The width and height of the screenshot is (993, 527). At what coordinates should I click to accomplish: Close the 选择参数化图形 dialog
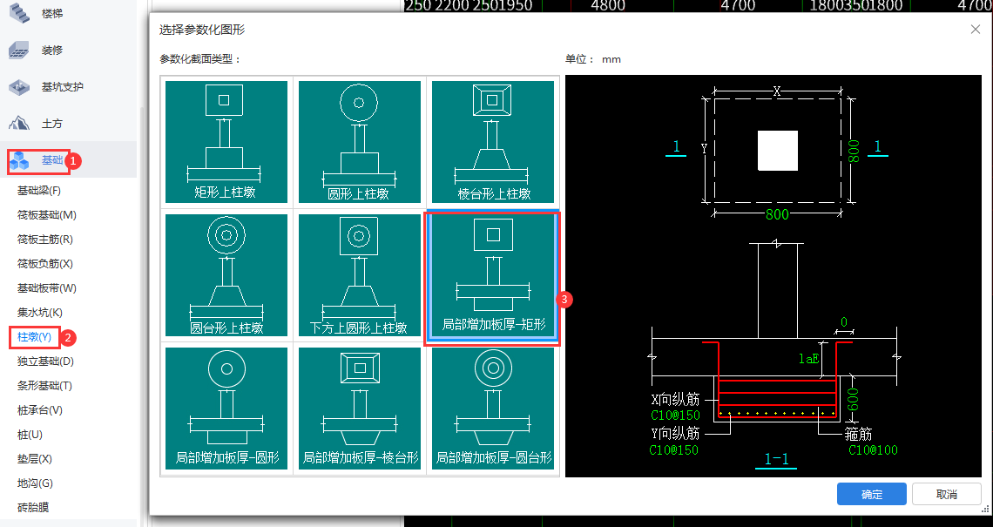[x=976, y=29]
